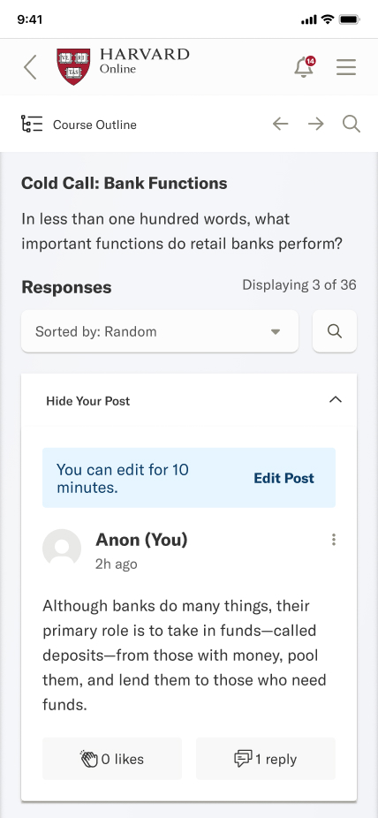Click the dropdown arrow in sort box
The height and width of the screenshot is (818, 378).
click(276, 332)
